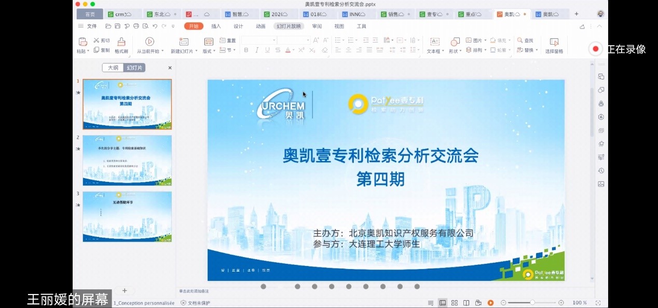Insert a text box (文本框) icon

click(x=435, y=42)
